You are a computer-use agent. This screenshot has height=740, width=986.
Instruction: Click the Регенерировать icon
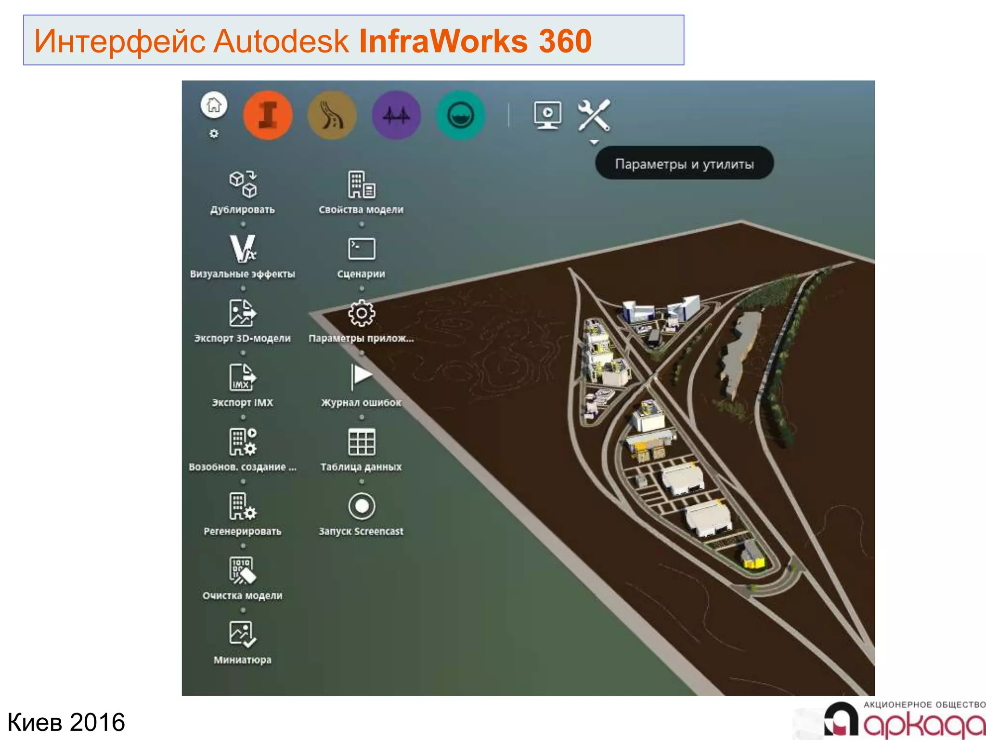click(x=243, y=506)
